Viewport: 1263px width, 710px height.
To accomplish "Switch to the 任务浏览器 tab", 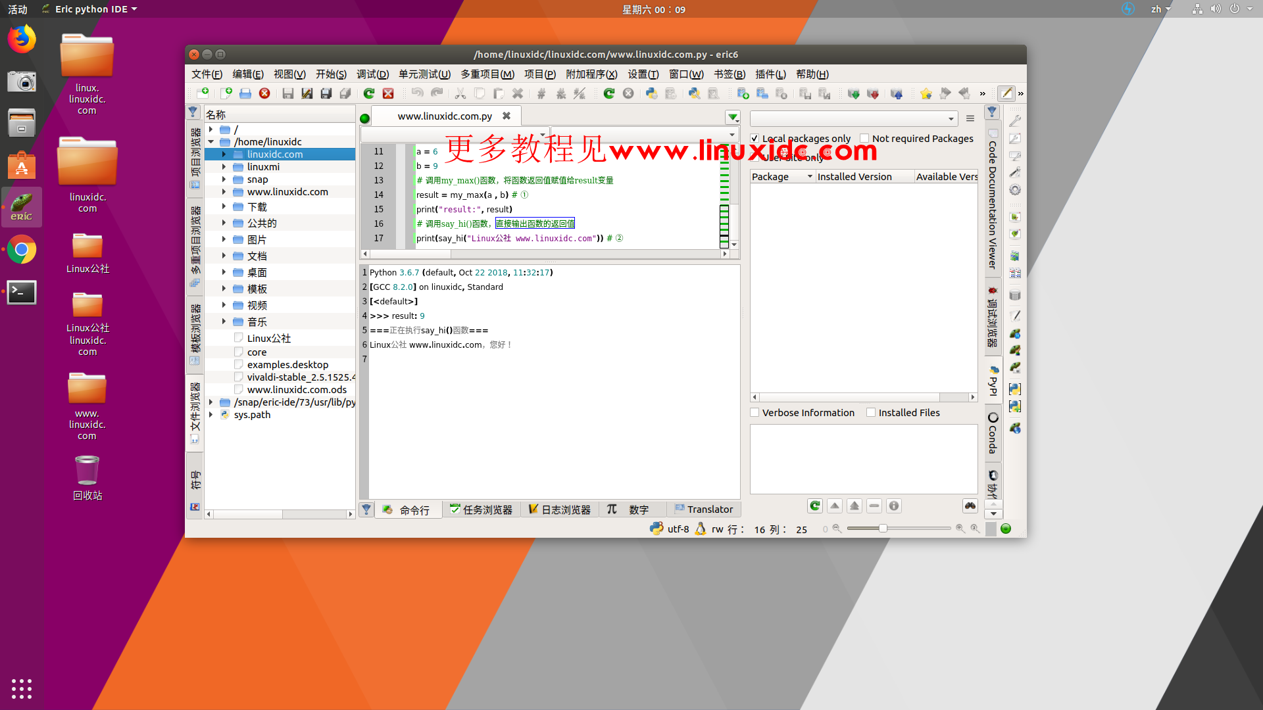I will [x=481, y=509].
